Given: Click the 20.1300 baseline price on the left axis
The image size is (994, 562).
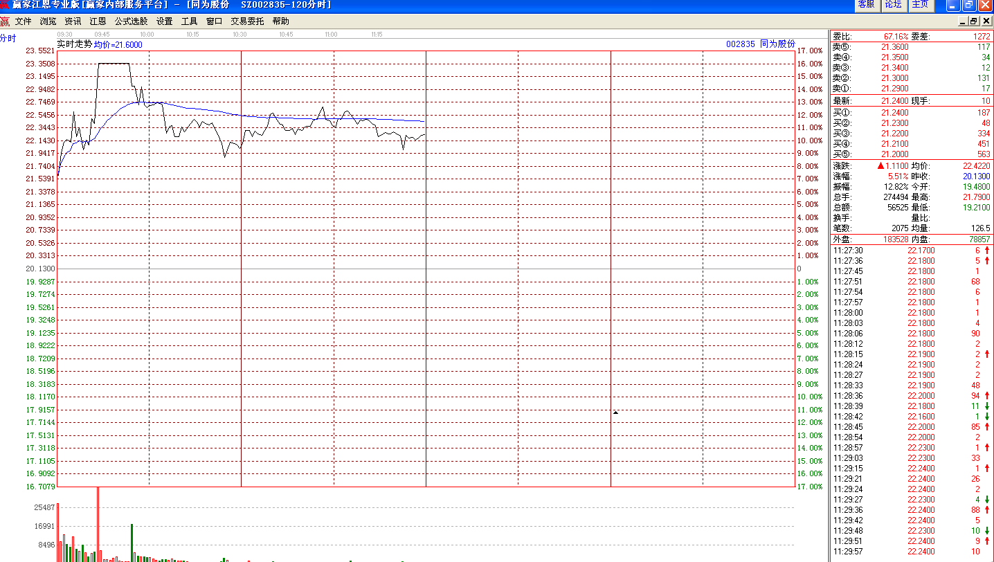Looking at the screenshot, I should (x=40, y=269).
